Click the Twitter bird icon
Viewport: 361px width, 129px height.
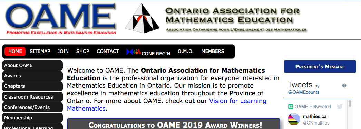tap(340, 107)
